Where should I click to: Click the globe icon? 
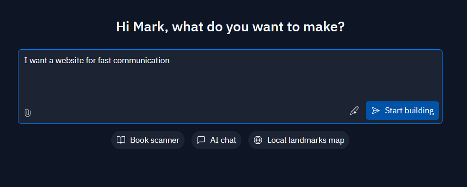coord(258,140)
